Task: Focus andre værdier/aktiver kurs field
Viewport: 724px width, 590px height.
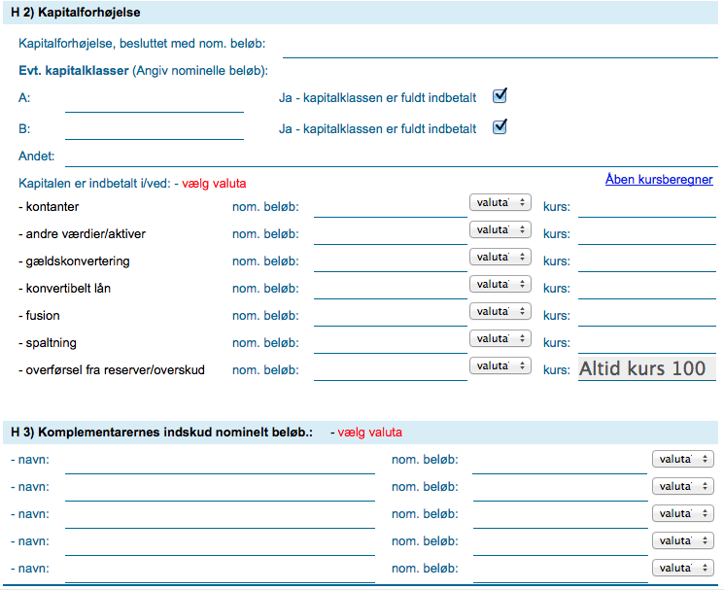Action: pos(647,233)
